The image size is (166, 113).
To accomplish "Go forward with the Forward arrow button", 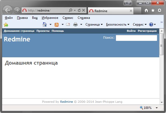I will coord(17,10).
